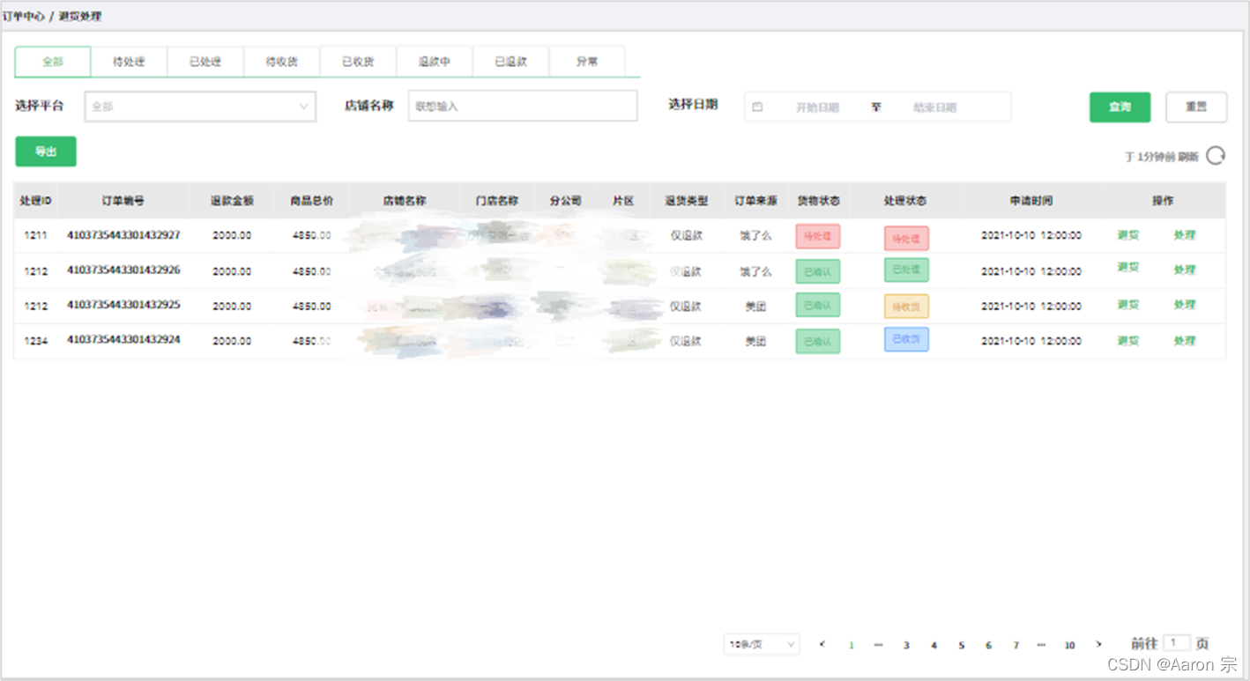Click the green 查询 button
1250x681 pixels.
(1120, 107)
